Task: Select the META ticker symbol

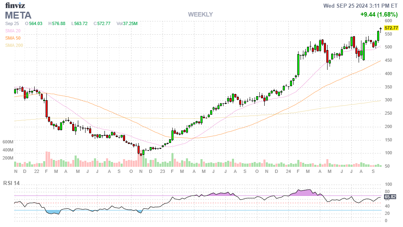Action: 18,15
